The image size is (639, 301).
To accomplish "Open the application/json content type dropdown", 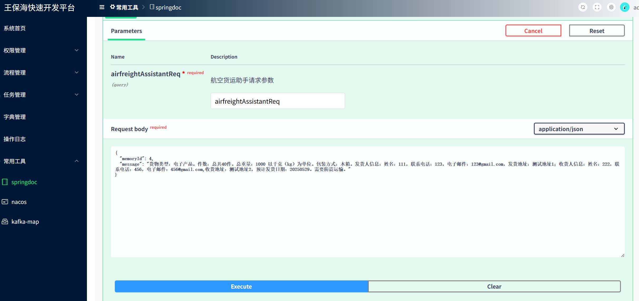I will tap(579, 129).
